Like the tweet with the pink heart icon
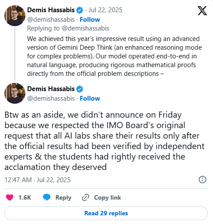This screenshot has width=213, height=224. [x=10, y=197]
